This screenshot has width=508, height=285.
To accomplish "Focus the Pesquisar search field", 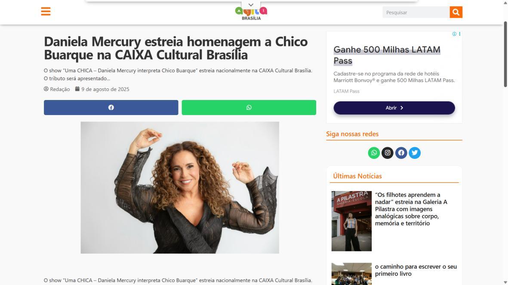I will click(x=416, y=12).
